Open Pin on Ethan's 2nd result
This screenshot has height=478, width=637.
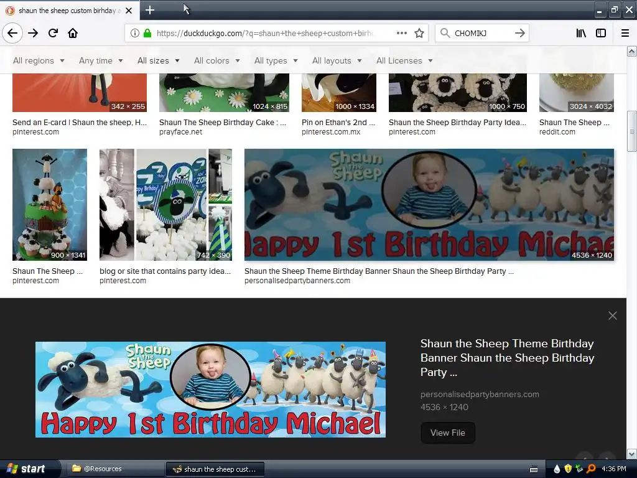(338, 123)
